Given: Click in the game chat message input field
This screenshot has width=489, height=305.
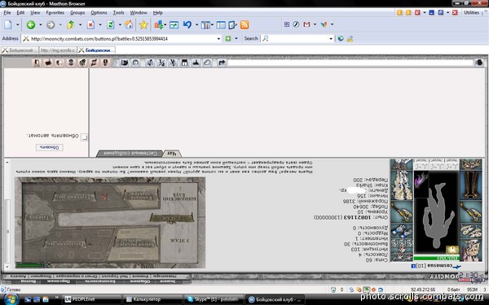Looking at the screenshot, I should click(x=350, y=63).
